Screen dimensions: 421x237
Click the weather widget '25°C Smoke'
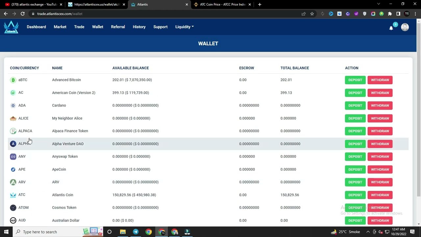pyautogui.click(x=345, y=232)
